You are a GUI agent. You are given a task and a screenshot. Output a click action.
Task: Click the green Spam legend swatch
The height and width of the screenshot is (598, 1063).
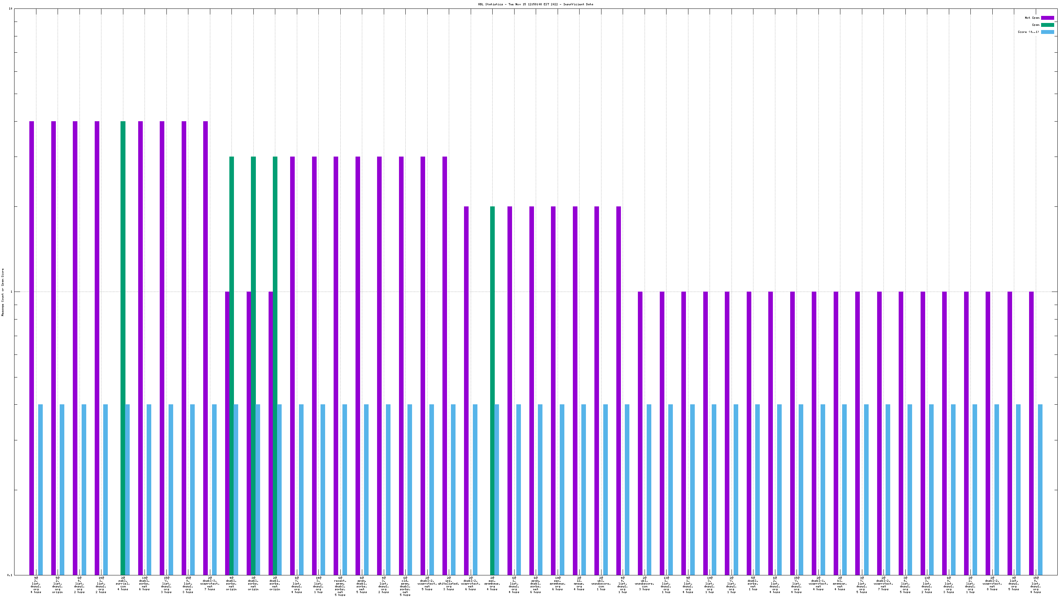point(1047,25)
